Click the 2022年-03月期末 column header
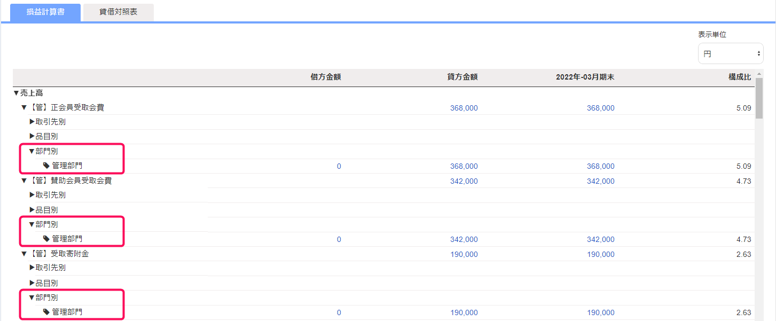Screen dimensions: 776x321 click(x=585, y=77)
